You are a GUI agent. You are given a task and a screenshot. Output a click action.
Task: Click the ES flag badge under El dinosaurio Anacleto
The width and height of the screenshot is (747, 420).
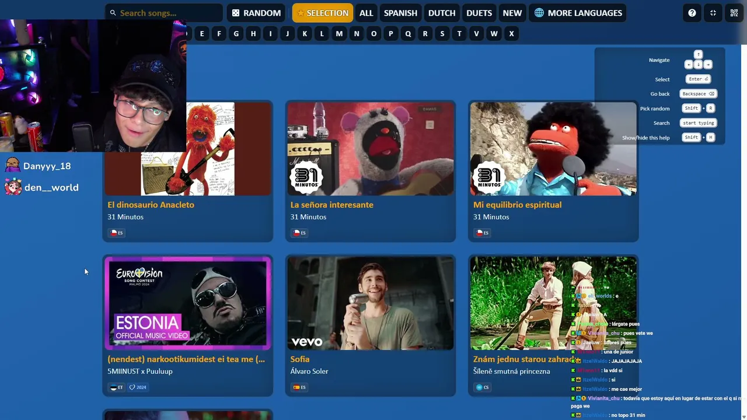click(x=117, y=233)
